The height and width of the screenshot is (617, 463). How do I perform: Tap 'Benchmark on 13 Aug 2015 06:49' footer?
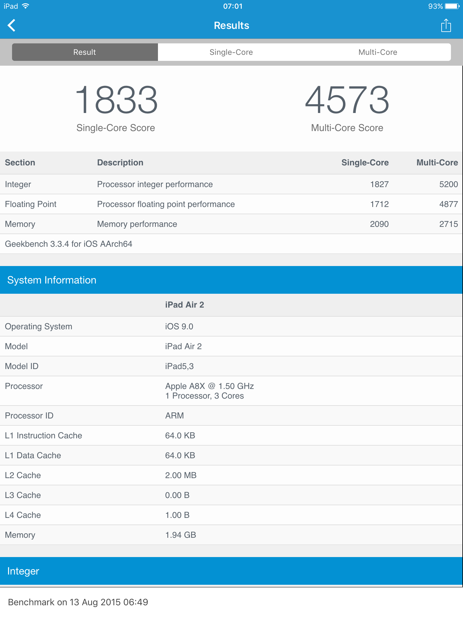(x=78, y=602)
